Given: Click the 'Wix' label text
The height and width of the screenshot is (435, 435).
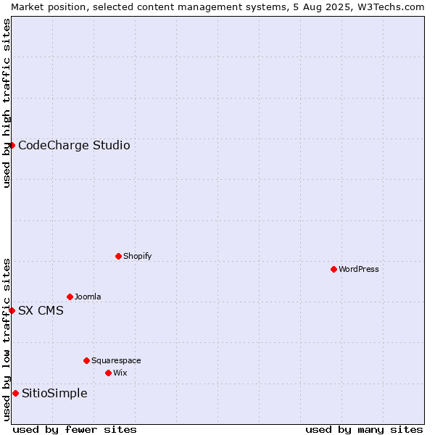Looking at the screenshot, I should coord(120,373).
